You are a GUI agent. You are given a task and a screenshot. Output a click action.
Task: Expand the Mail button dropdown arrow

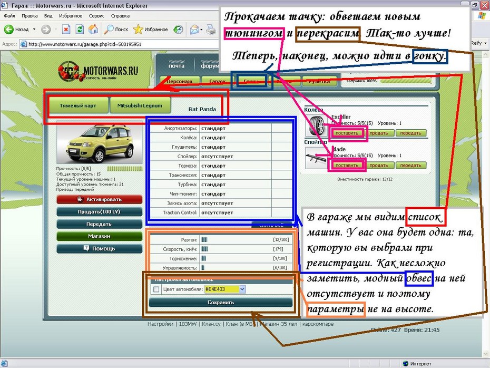tap(202, 30)
